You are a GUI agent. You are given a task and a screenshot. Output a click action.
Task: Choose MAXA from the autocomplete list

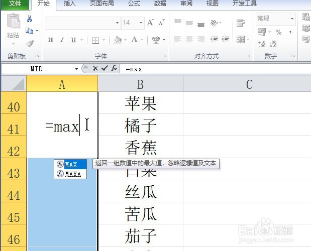tap(70, 174)
